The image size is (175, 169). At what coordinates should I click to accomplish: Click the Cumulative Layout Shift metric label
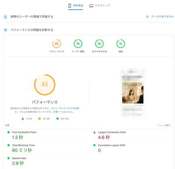(111, 145)
